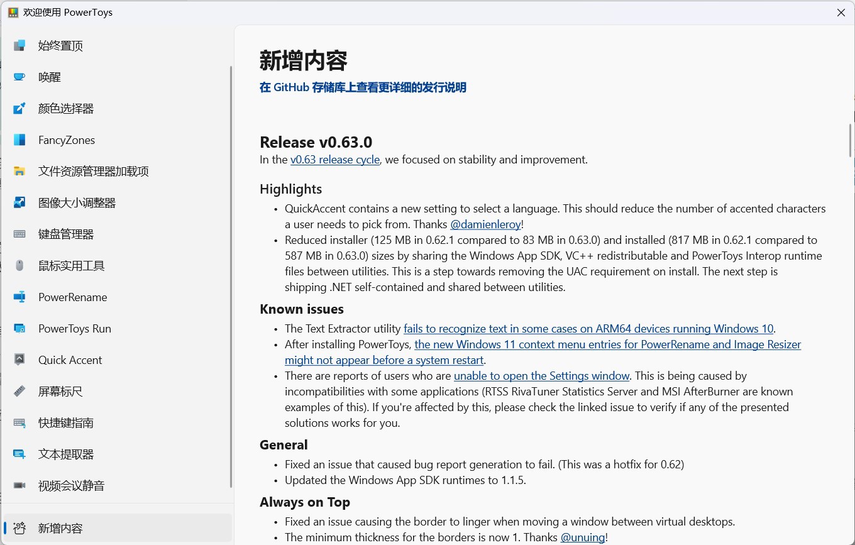Click the Mouse utilities (鼠标实用工具) icon

(x=19, y=265)
